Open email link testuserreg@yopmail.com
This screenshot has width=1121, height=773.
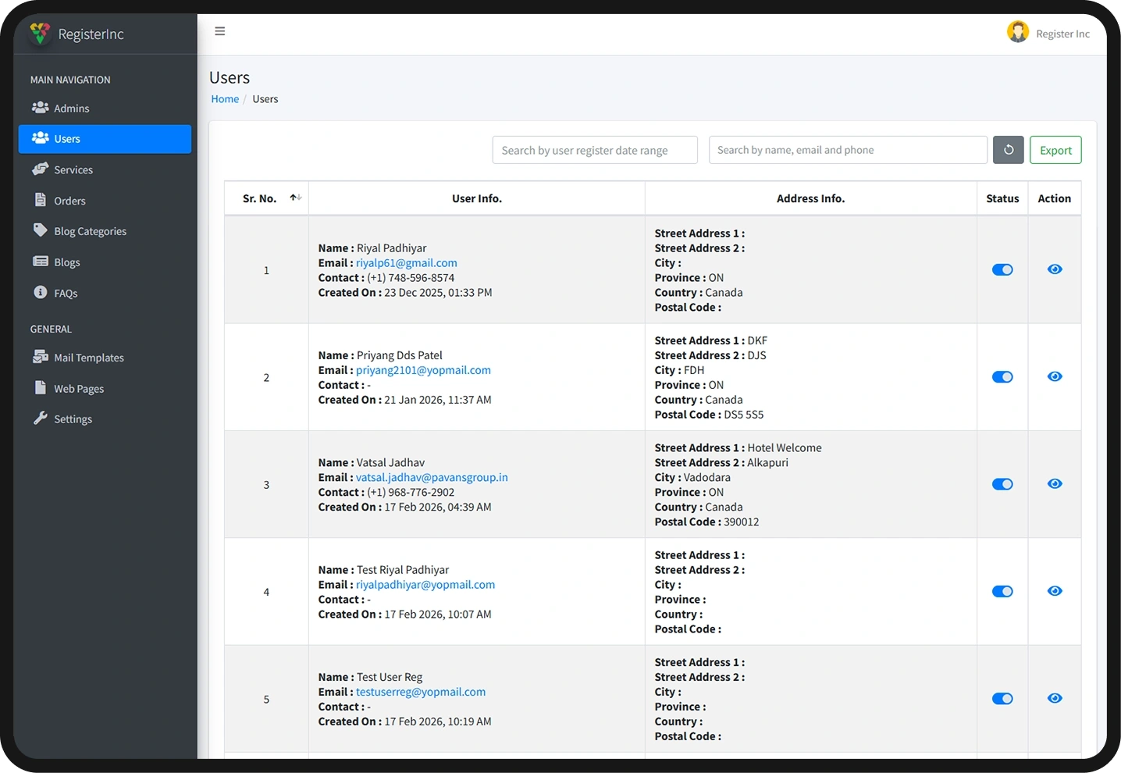click(x=421, y=692)
